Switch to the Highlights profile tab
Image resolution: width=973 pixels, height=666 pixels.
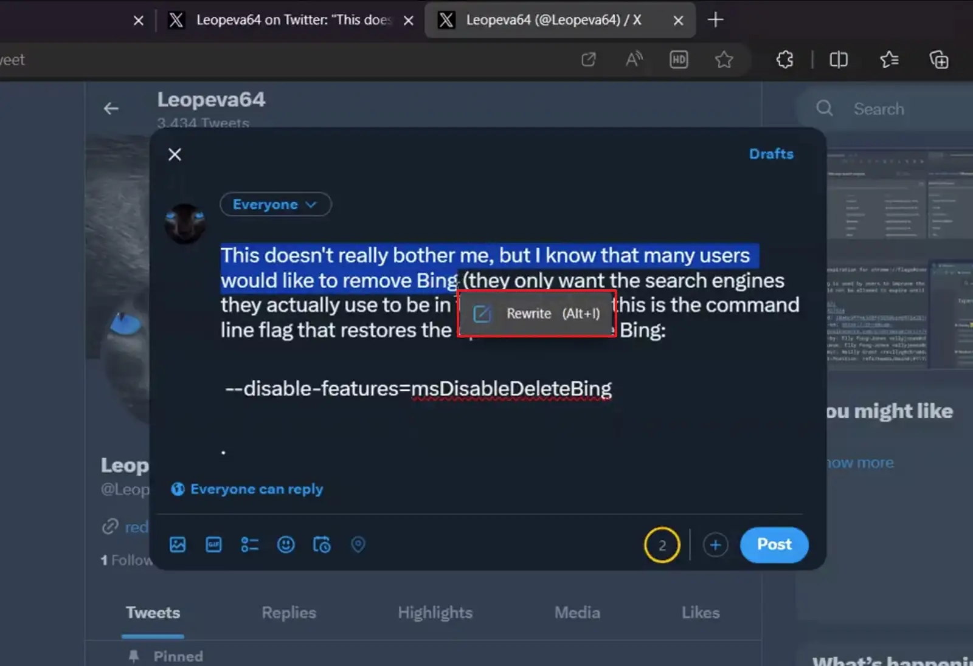pos(435,613)
